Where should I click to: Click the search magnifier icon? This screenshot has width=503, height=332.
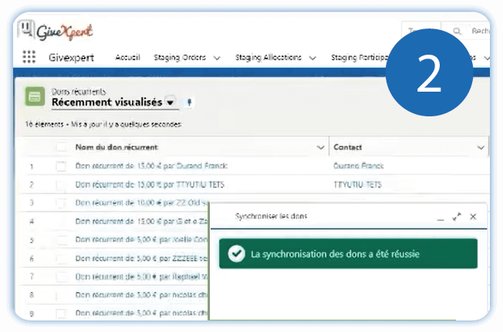(x=457, y=31)
